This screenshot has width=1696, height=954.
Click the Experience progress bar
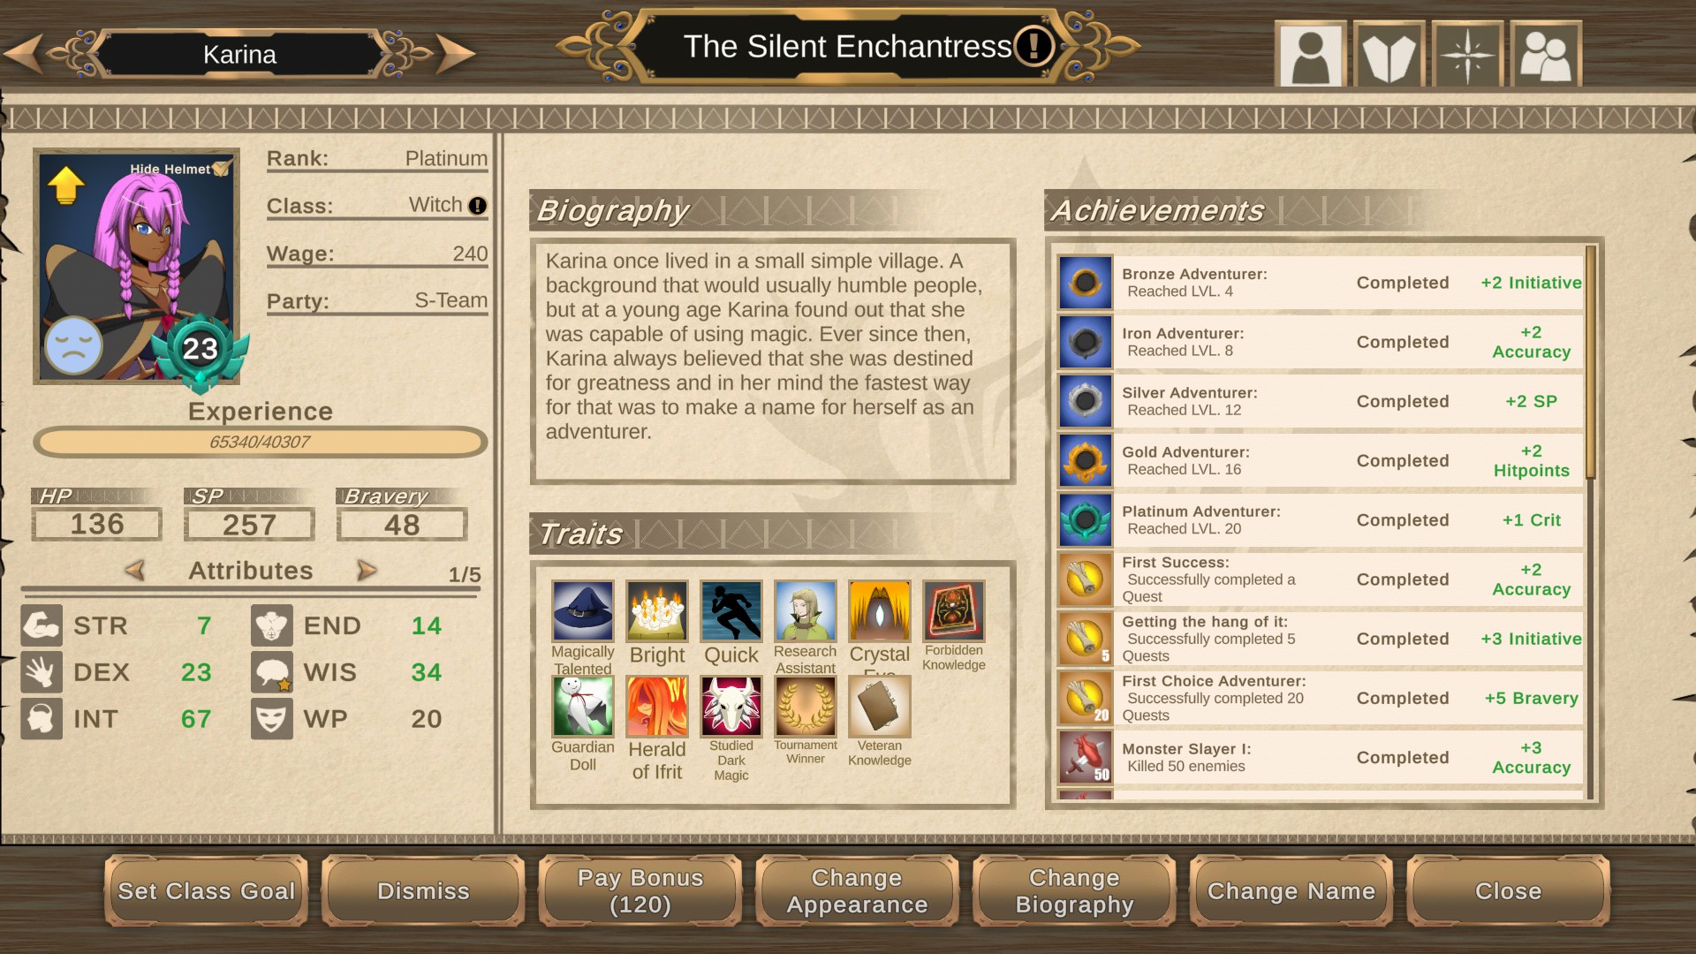pos(260,442)
